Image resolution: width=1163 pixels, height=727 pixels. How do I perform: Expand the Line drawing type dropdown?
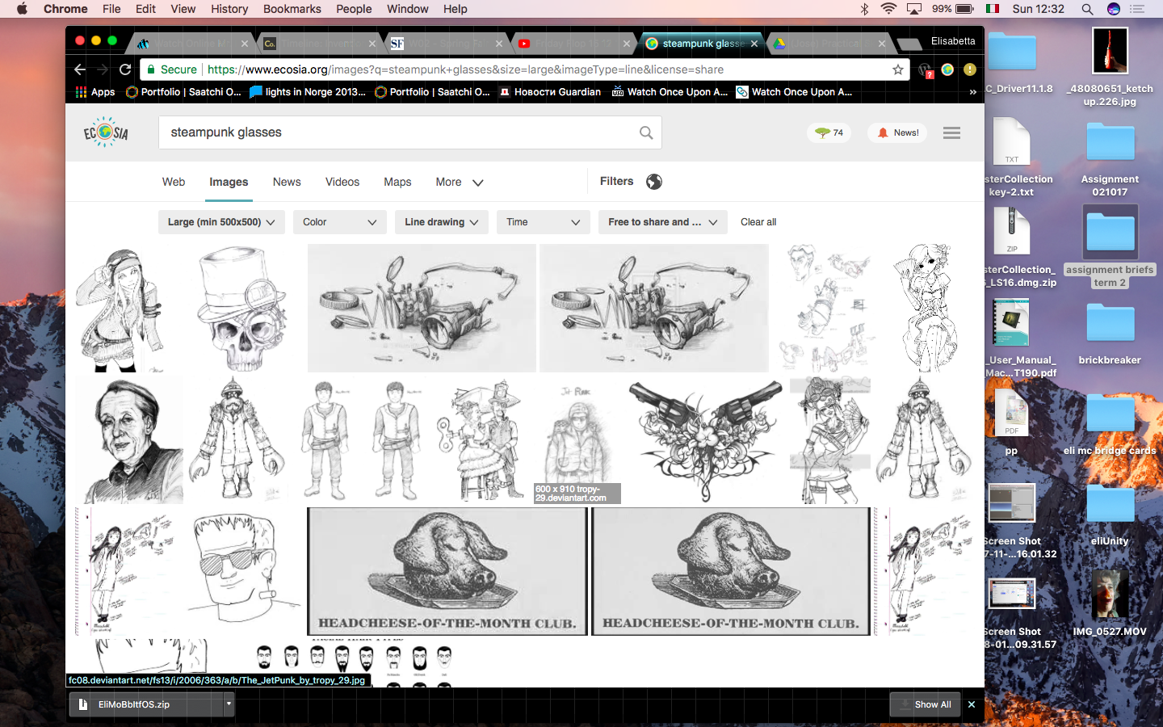[x=441, y=222]
